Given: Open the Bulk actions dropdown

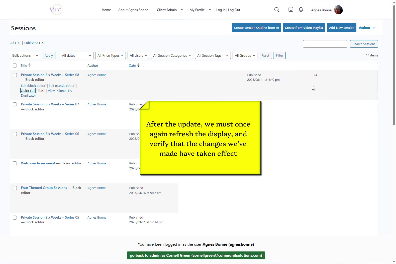Looking at the screenshot, I should tap(25, 55).
